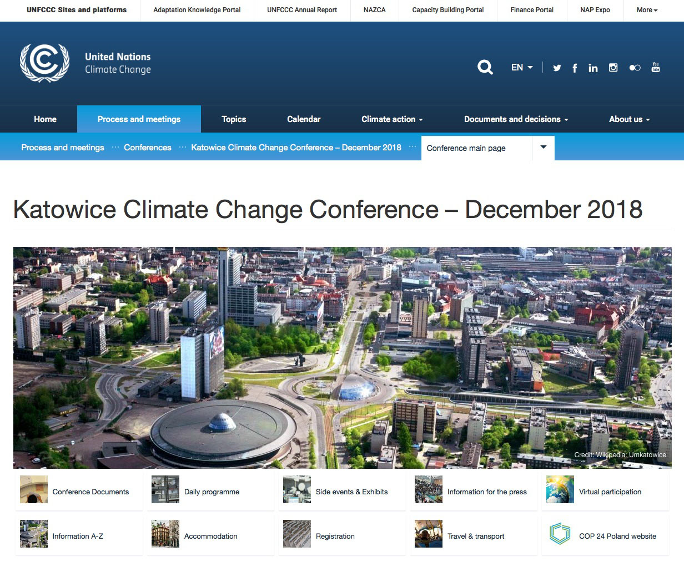Open Side events & Exhibits link text

point(351,492)
